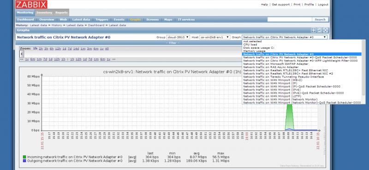Image resolution: width=369 pixels, height=170 pixels.
Task: Open Dashboard in the monitoring submenu
Action: tap(25, 20)
